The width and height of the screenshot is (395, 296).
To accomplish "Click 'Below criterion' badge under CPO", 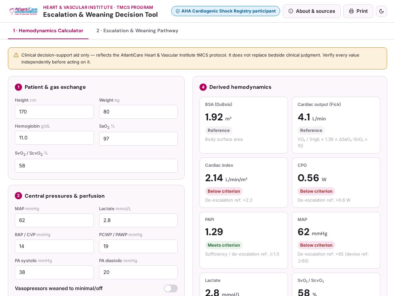I will point(316,191).
